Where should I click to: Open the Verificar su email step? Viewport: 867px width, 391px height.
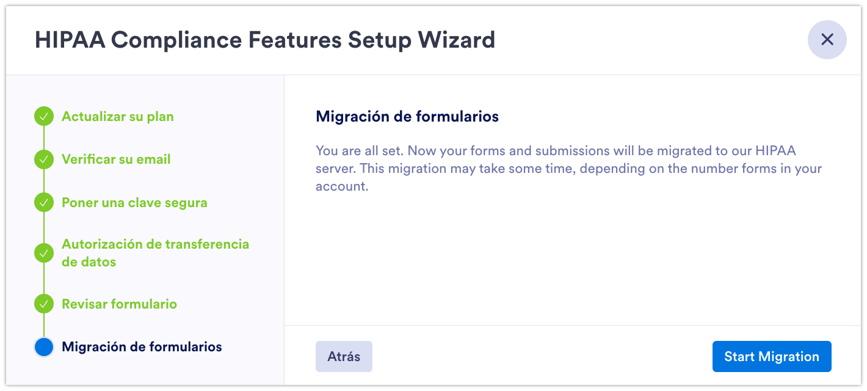point(116,159)
